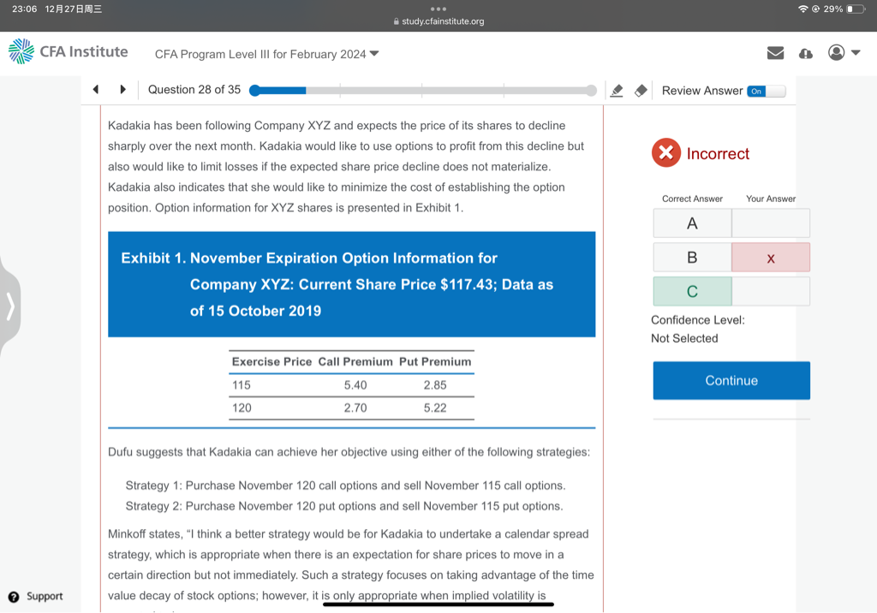Open the mail messages icon
The width and height of the screenshot is (877, 613).
(775, 53)
